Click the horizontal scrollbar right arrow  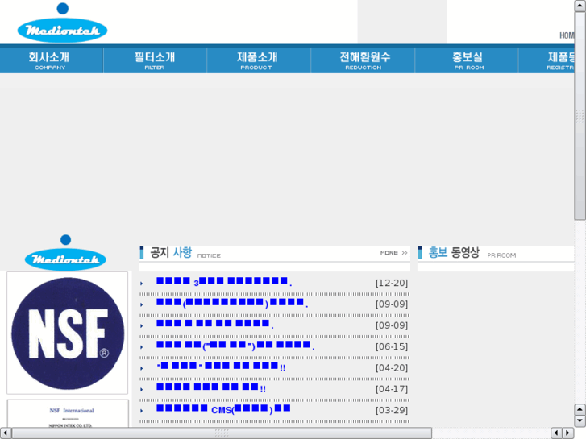tap(568, 433)
